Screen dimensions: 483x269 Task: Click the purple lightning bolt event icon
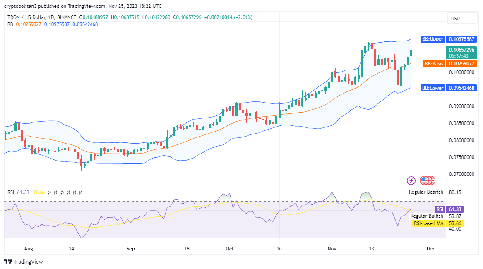pos(411,180)
